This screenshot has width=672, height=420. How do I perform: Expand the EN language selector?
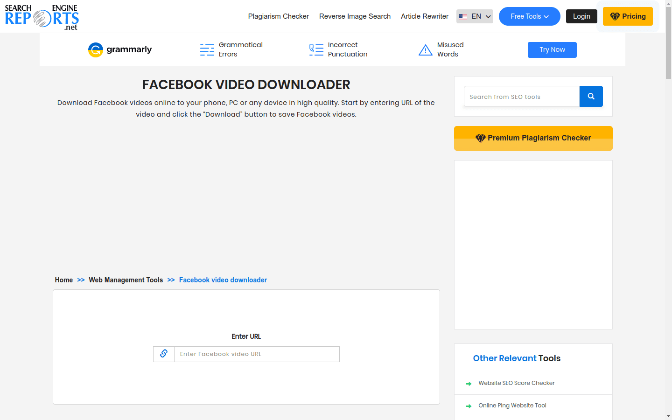(x=476, y=16)
